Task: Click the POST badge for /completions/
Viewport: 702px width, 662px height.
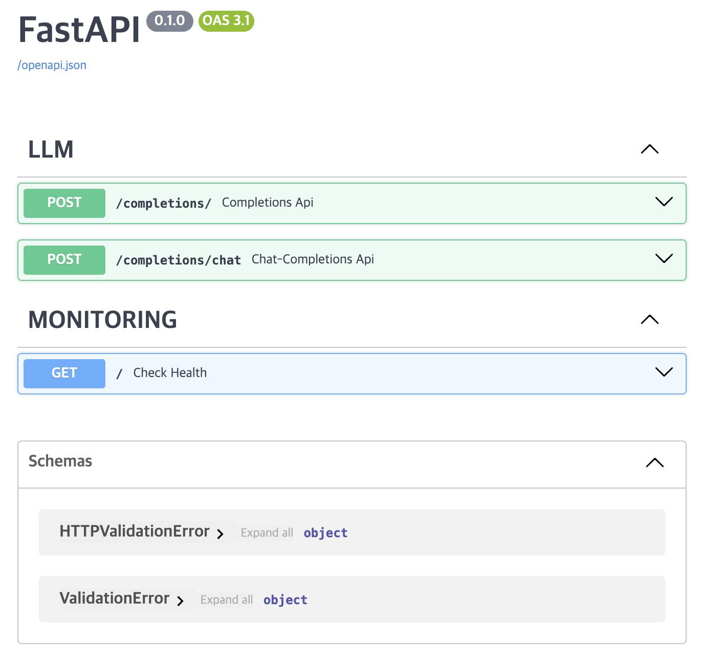Action: (64, 203)
